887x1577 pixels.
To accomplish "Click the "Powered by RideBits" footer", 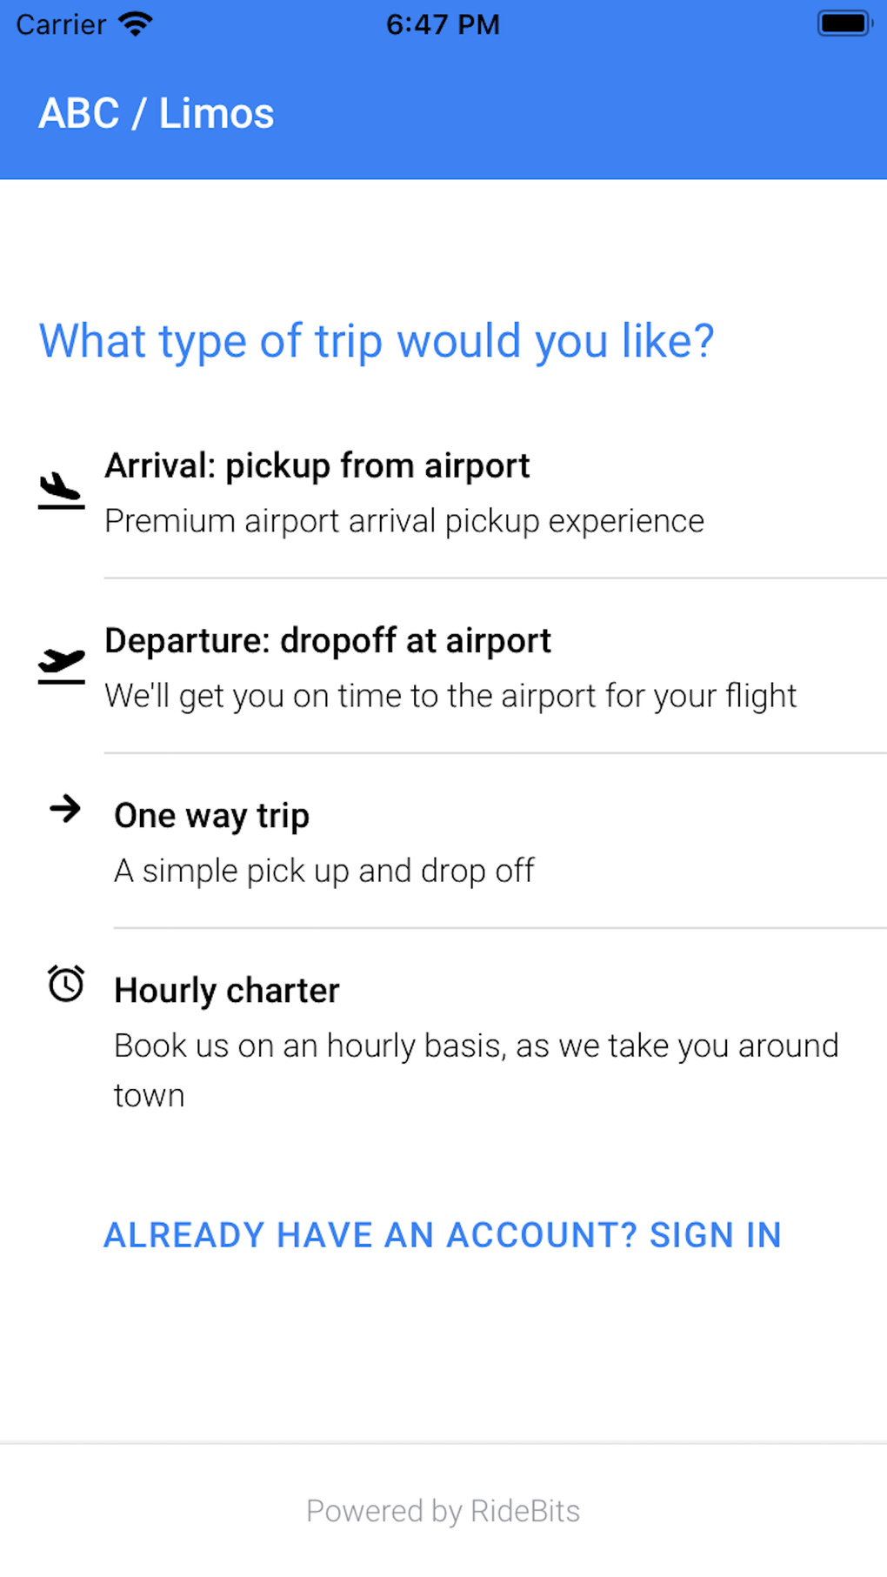I will pyautogui.click(x=443, y=1511).
